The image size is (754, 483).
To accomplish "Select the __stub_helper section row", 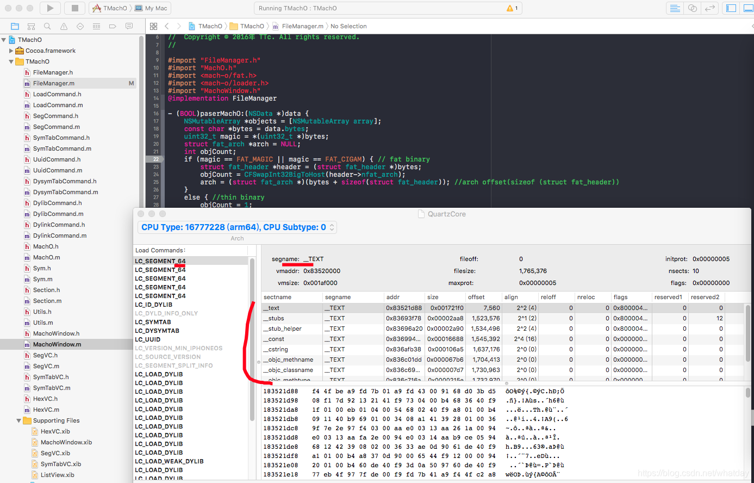I will click(502, 329).
